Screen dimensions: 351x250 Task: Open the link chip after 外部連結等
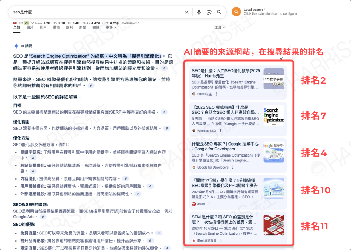point(167,128)
